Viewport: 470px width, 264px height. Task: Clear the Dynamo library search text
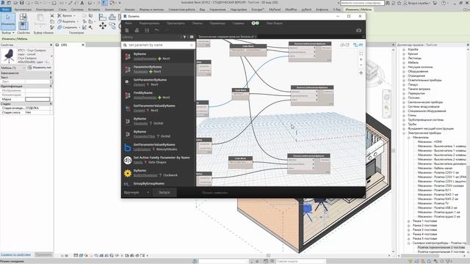click(x=192, y=45)
